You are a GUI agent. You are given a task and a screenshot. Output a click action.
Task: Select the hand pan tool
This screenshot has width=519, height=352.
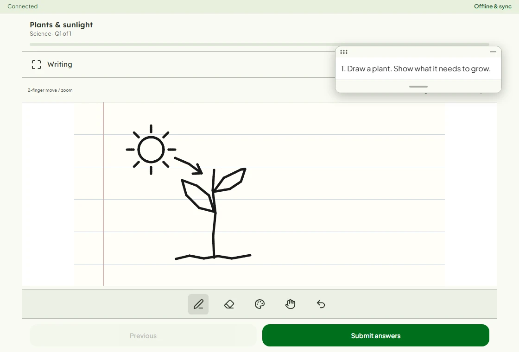click(290, 304)
